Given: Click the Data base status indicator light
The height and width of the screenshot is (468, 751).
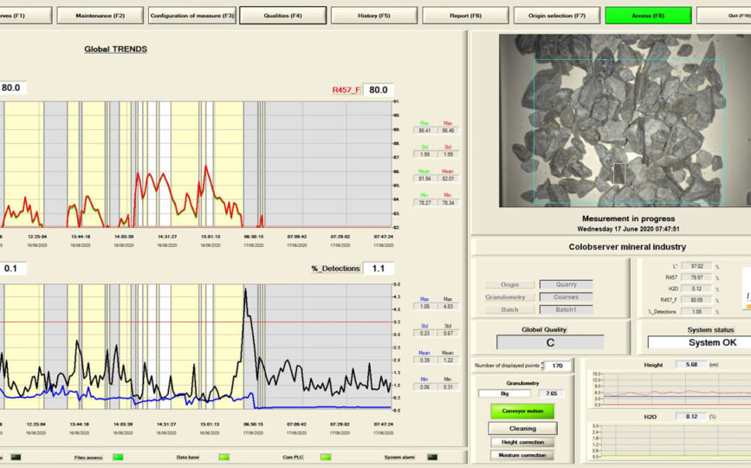Looking at the screenshot, I should point(223,457).
